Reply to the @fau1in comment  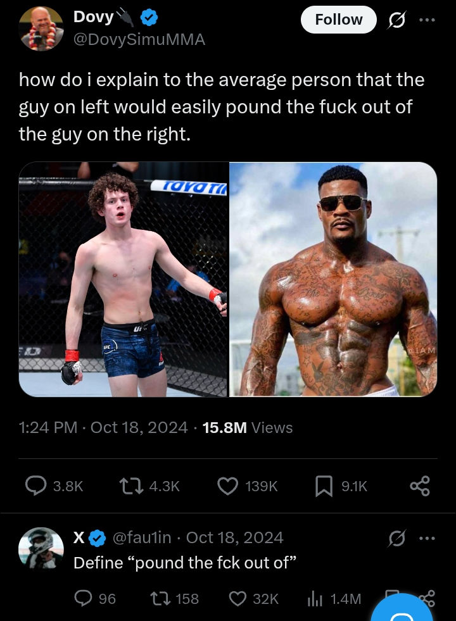pos(83,598)
